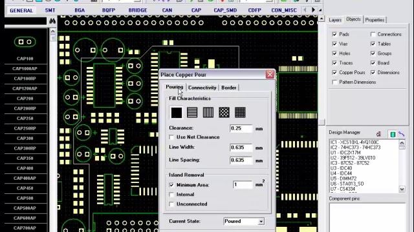Toggle the Groups checkbox
This screenshot has width=414, height=232.
point(373,53)
